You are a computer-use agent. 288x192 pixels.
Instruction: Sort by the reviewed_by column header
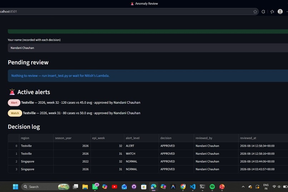click(216, 138)
